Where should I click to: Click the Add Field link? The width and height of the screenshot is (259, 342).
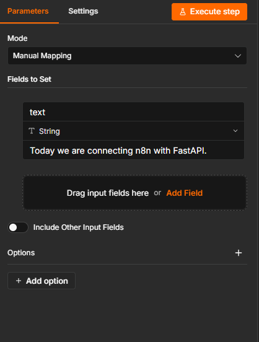[185, 193]
